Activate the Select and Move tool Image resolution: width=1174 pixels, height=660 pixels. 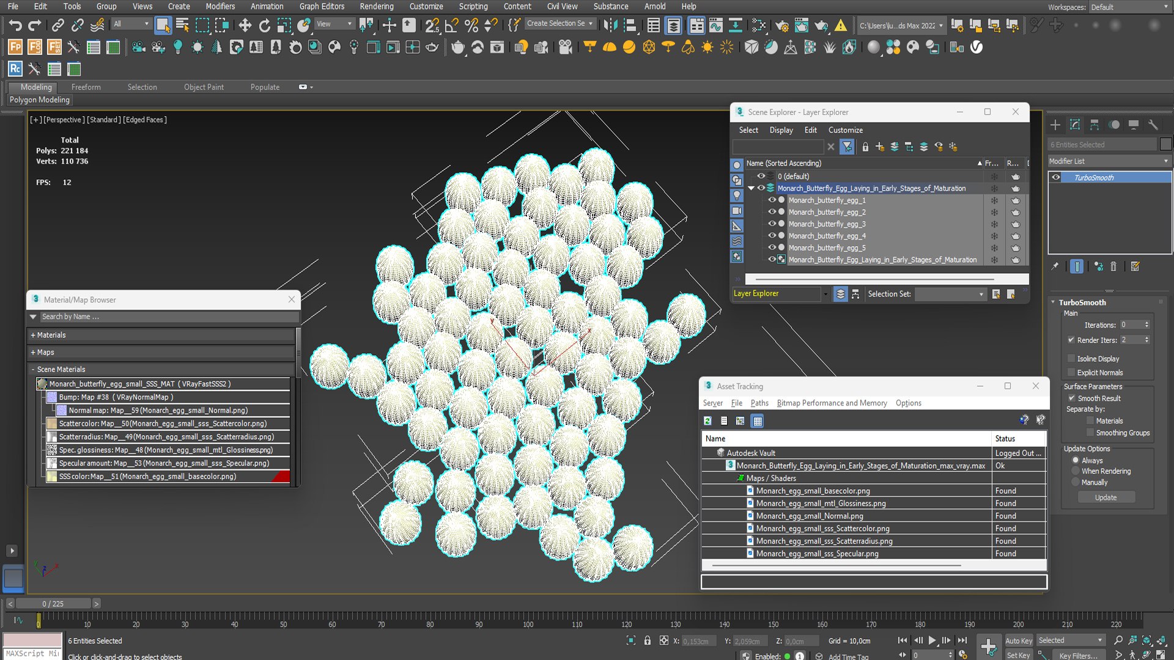[x=245, y=25]
